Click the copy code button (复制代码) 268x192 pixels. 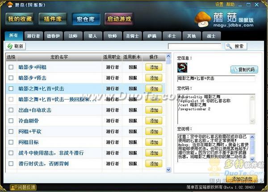[x=244, y=69]
